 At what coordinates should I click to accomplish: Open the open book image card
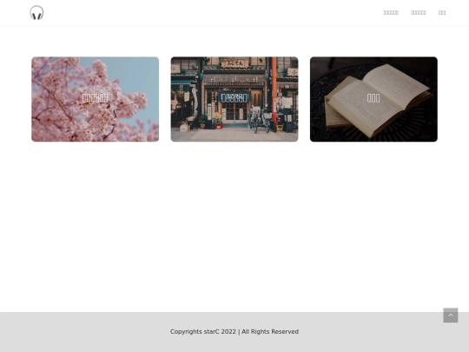373,99
